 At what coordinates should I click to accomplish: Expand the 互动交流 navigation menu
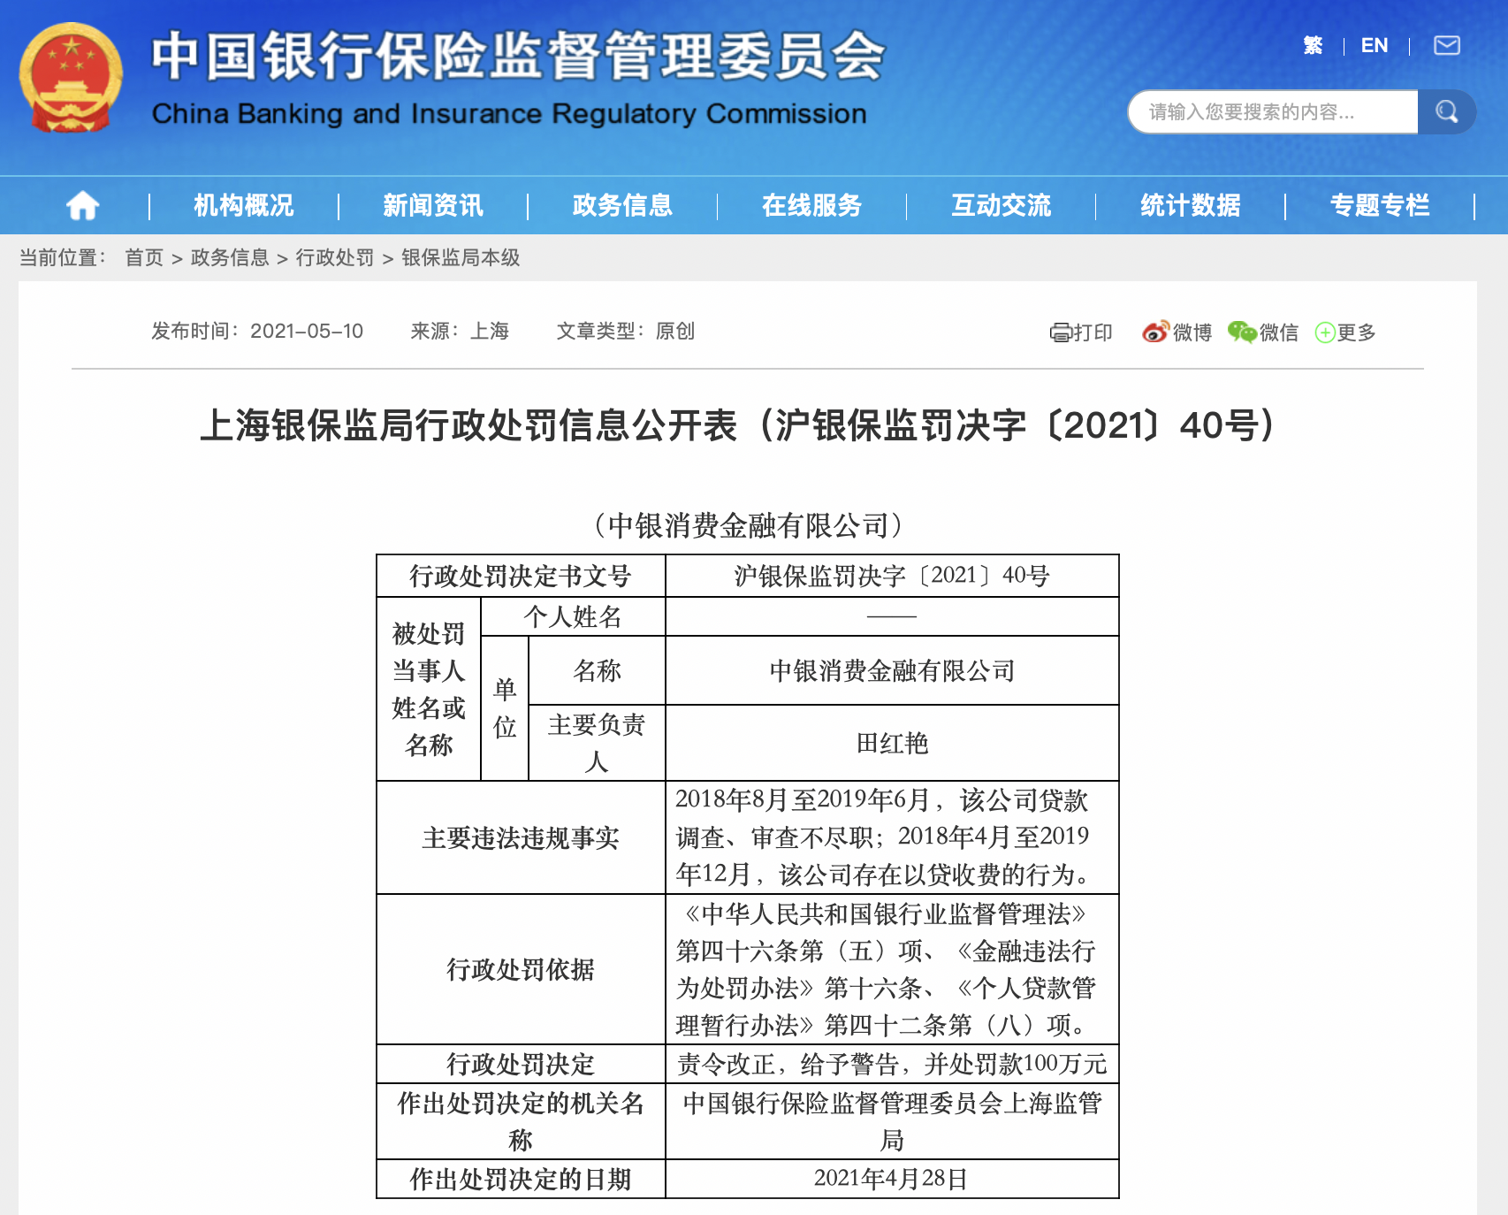(x=1001, y=205)
